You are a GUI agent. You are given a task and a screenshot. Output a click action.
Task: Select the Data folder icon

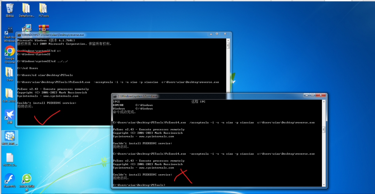(10, 74)
